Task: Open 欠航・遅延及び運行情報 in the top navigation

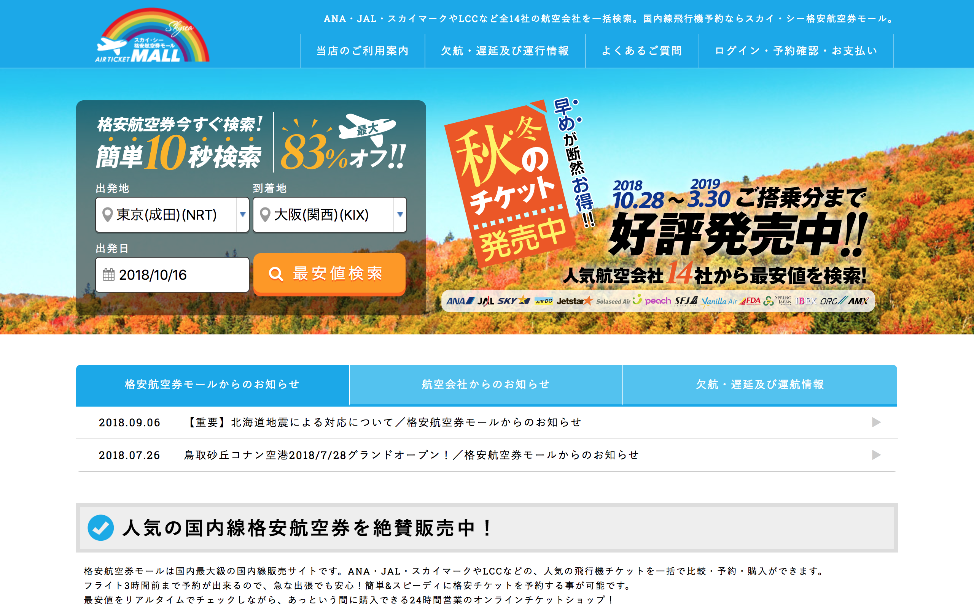Action: (505, 51)
